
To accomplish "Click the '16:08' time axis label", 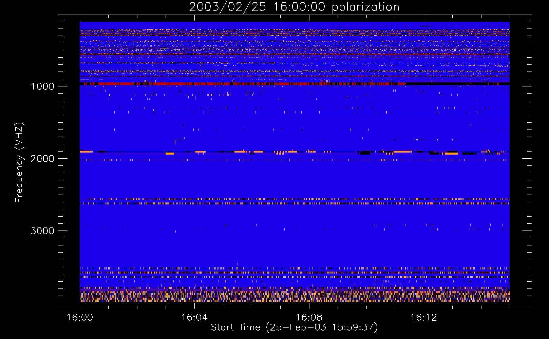I will [x=309, y=318].
